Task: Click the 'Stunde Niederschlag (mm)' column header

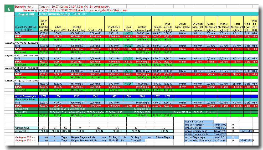Action: [x=182, y=24]
